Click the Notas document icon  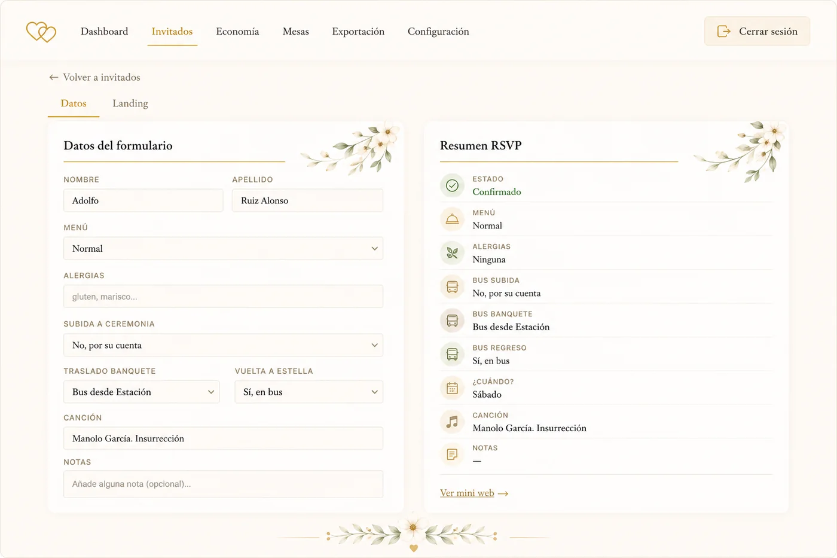[453, 455]
